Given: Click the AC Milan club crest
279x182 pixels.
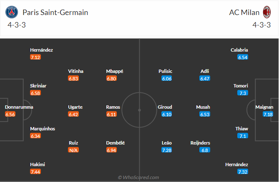Looking at the screenshot, I should coord(266,12).
